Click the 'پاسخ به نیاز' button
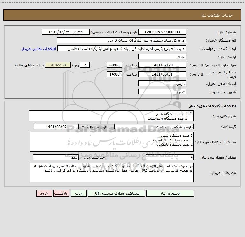Image resolution: width=245 pixels, height=237 pixels. [x=170, y=193]
